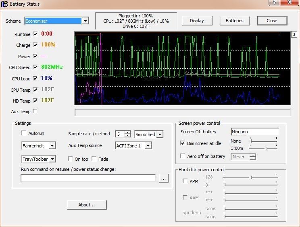The width and height of the screenshot is (300, 227).
Task: Enable Aero off on battery
Action: pyautogui.click(x=183, y=156)
